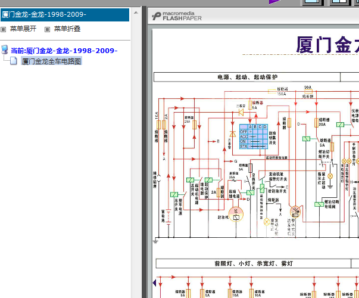Viewport: 359px width, 298px height.
Task: Select the second split-pane layout button
Action: click(x=339, y=2)
